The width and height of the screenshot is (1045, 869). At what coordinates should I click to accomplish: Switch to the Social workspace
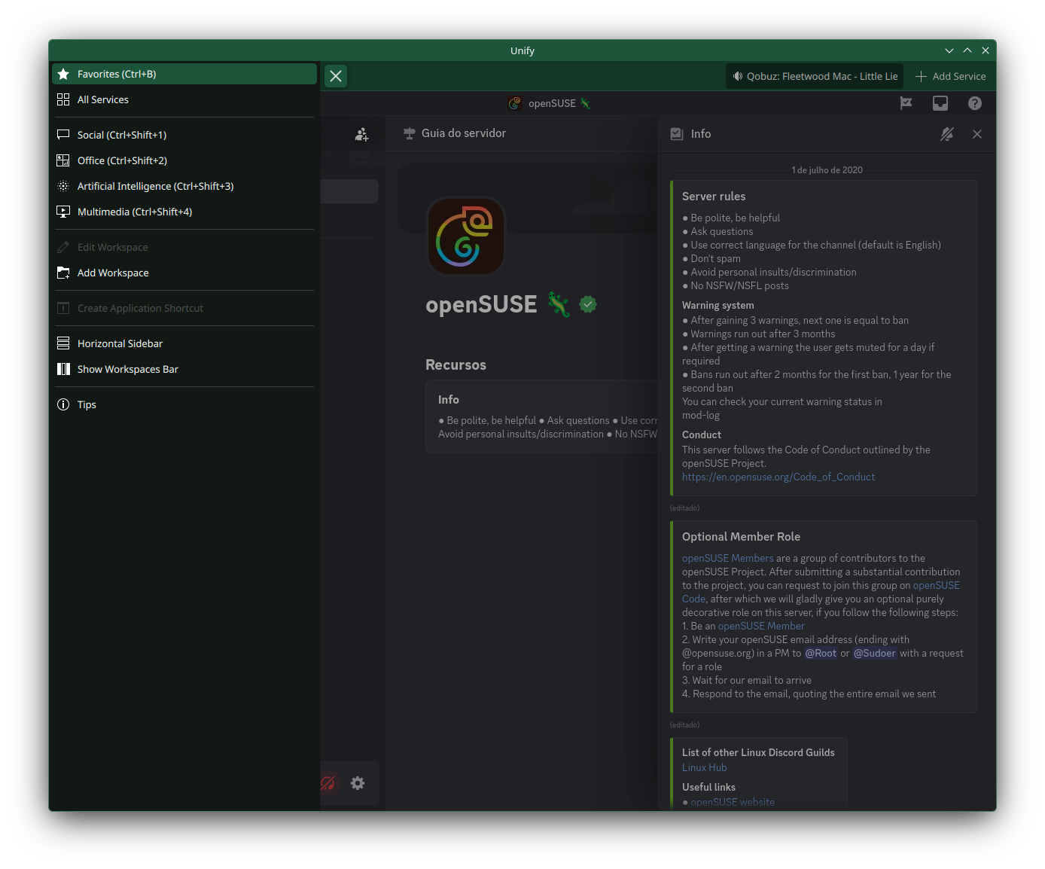pos(184,135)
